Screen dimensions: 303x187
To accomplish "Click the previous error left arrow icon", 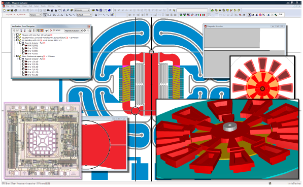I will (x=85, y=30).
